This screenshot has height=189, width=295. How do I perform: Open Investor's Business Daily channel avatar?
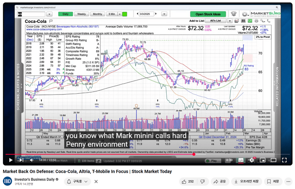(x=7, y=181)
